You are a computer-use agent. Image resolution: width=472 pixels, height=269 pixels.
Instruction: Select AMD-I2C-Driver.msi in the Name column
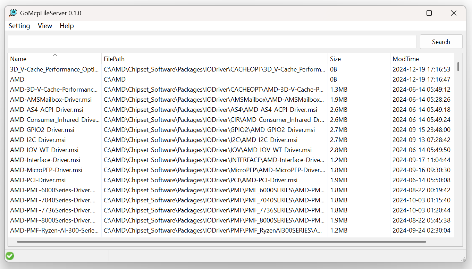coord(38,140)
